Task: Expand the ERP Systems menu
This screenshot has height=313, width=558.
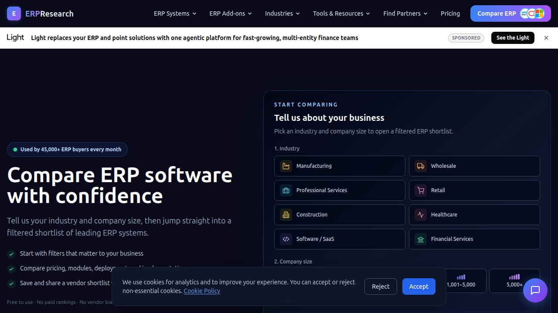Action: (175, 13)
